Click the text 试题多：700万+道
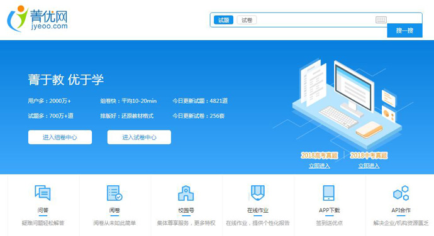Image resolution: width=434 pixels, height=236 pixels. pyautogui.click(x=51, y=115)
